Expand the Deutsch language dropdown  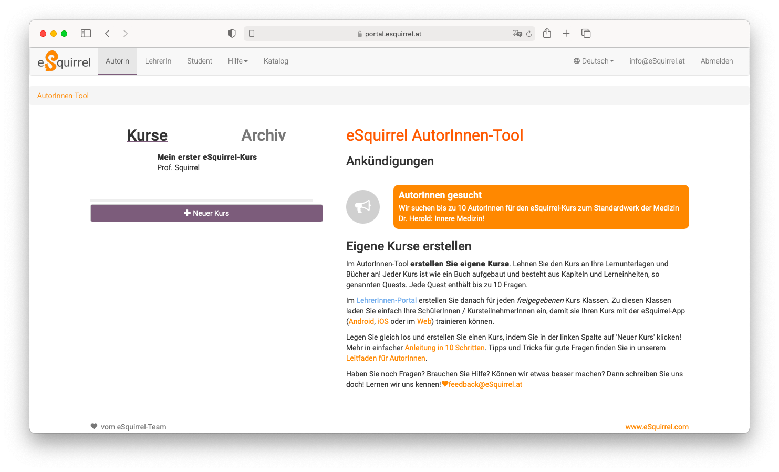594,61
